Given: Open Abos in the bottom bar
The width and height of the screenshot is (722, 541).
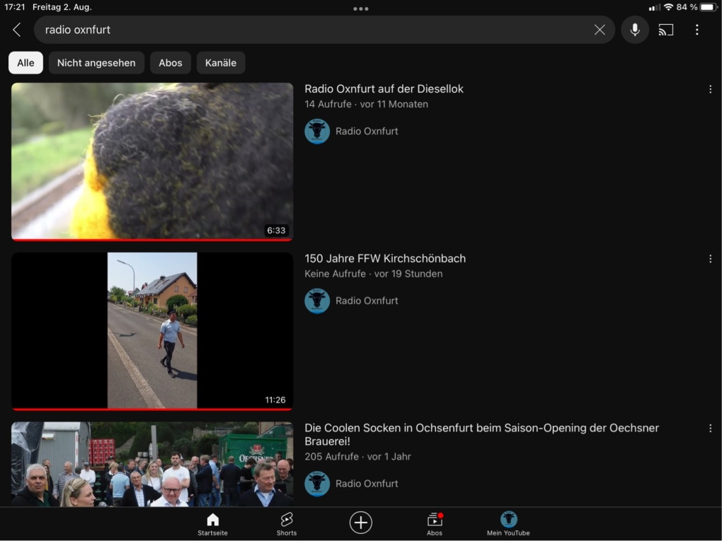Looking at the screenshot, I should coord(435,524).
